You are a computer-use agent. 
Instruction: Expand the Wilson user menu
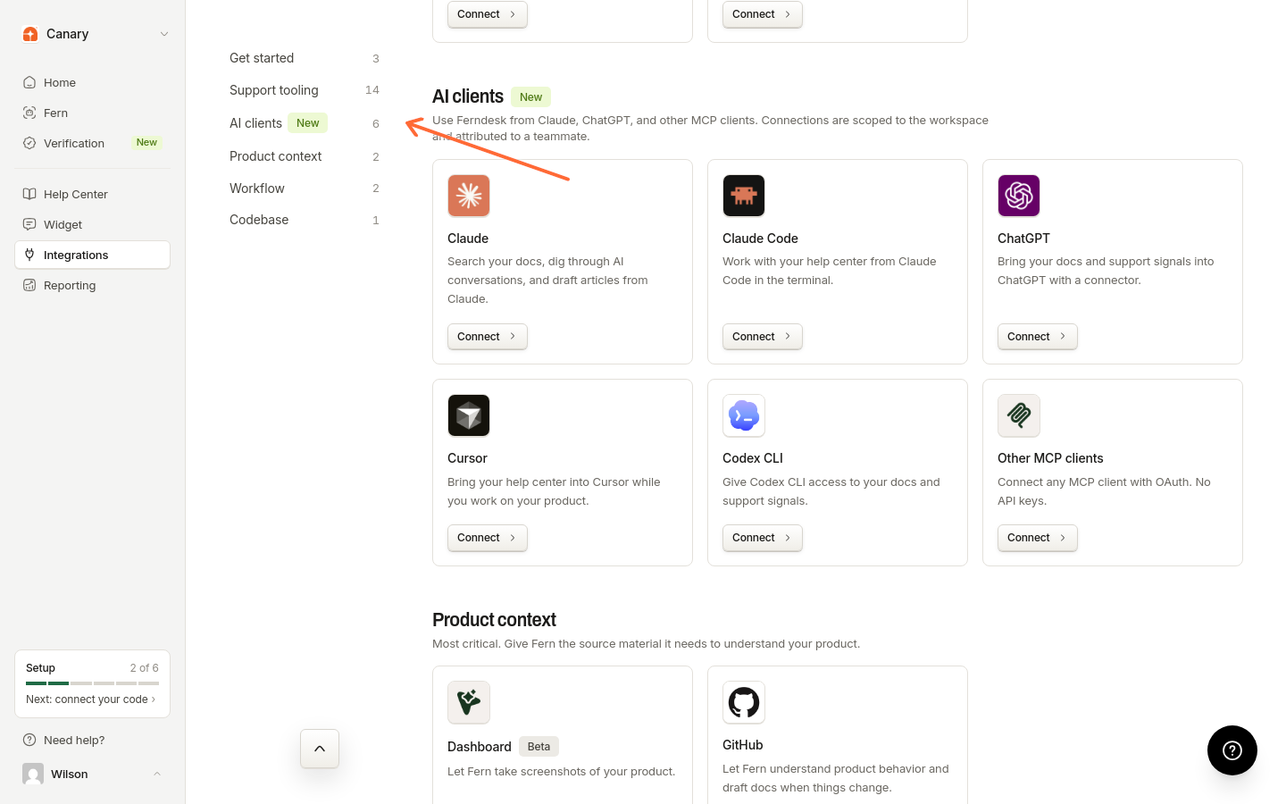pyautogui.click(x=93, y=774)
